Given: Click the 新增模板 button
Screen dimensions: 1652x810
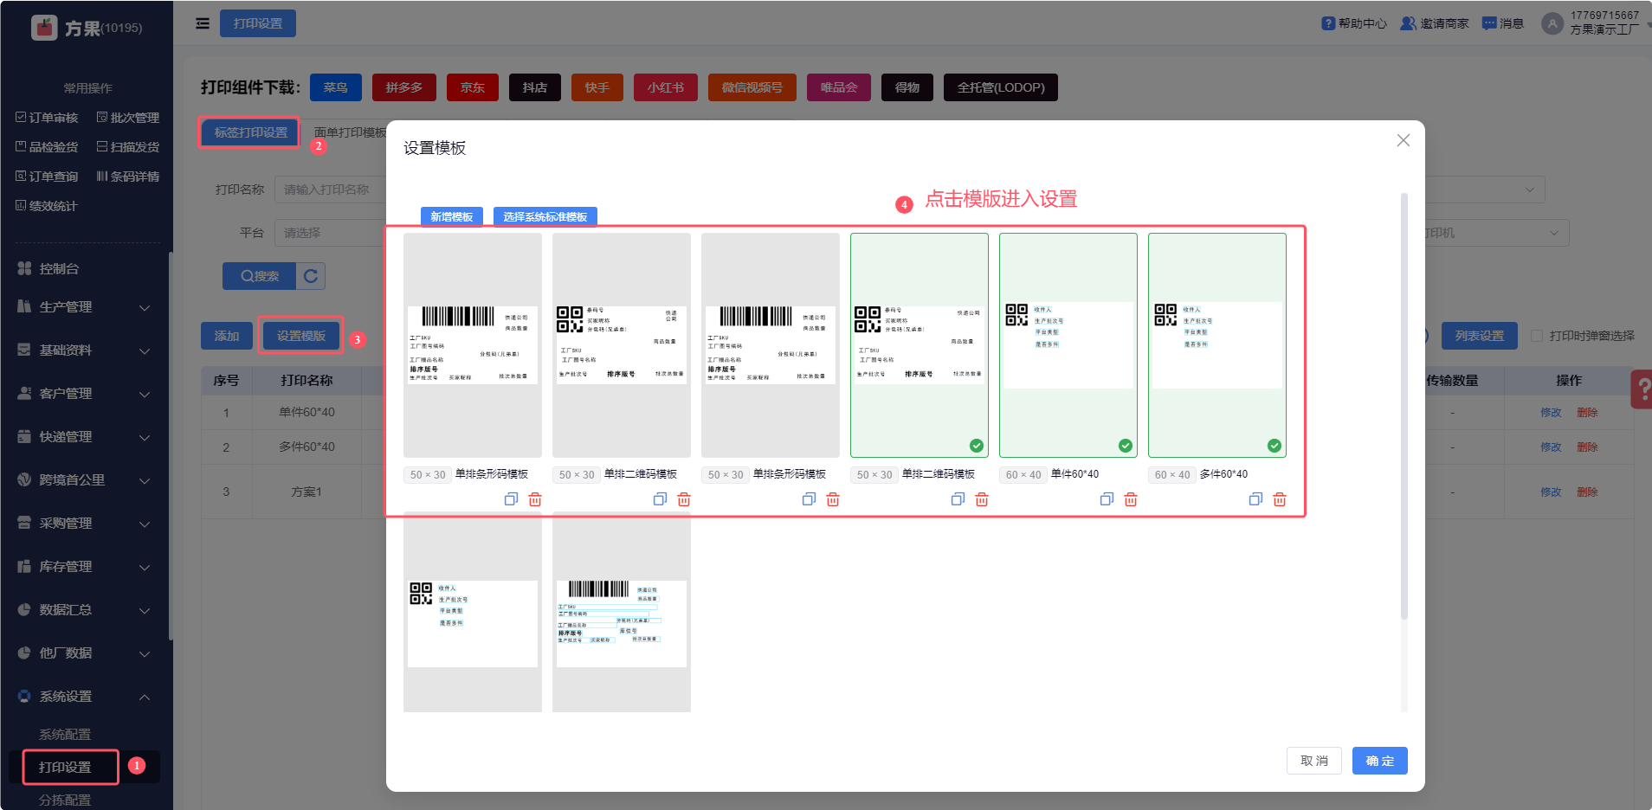Looking at the screenshot, I should pos(452,216).
